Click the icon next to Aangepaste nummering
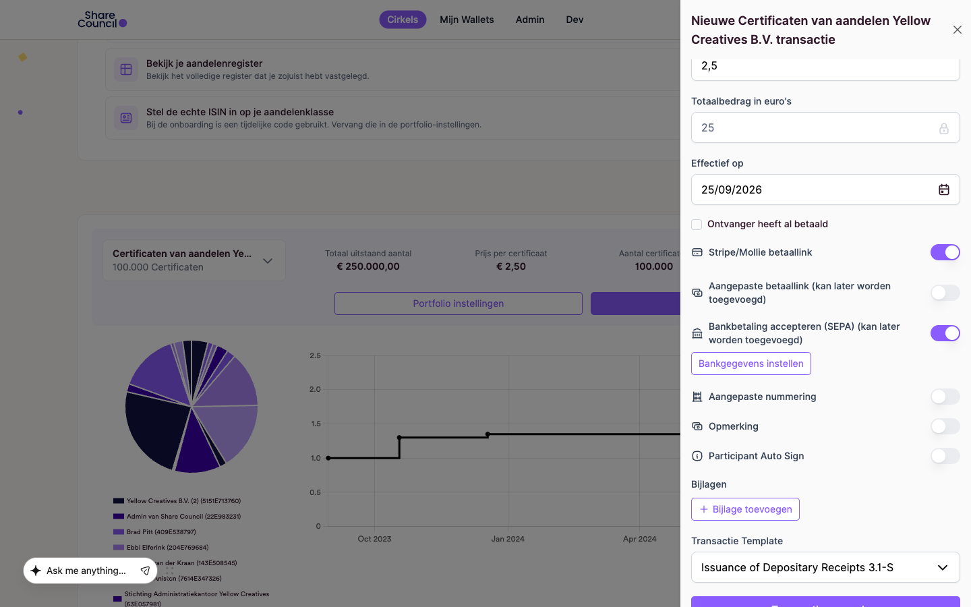 click(x=697, y=397)
